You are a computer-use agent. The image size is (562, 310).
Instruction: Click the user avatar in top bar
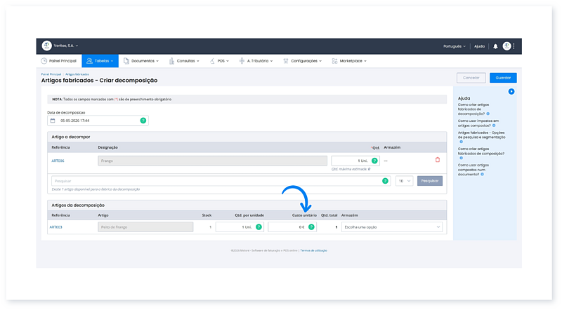point(507,46)
